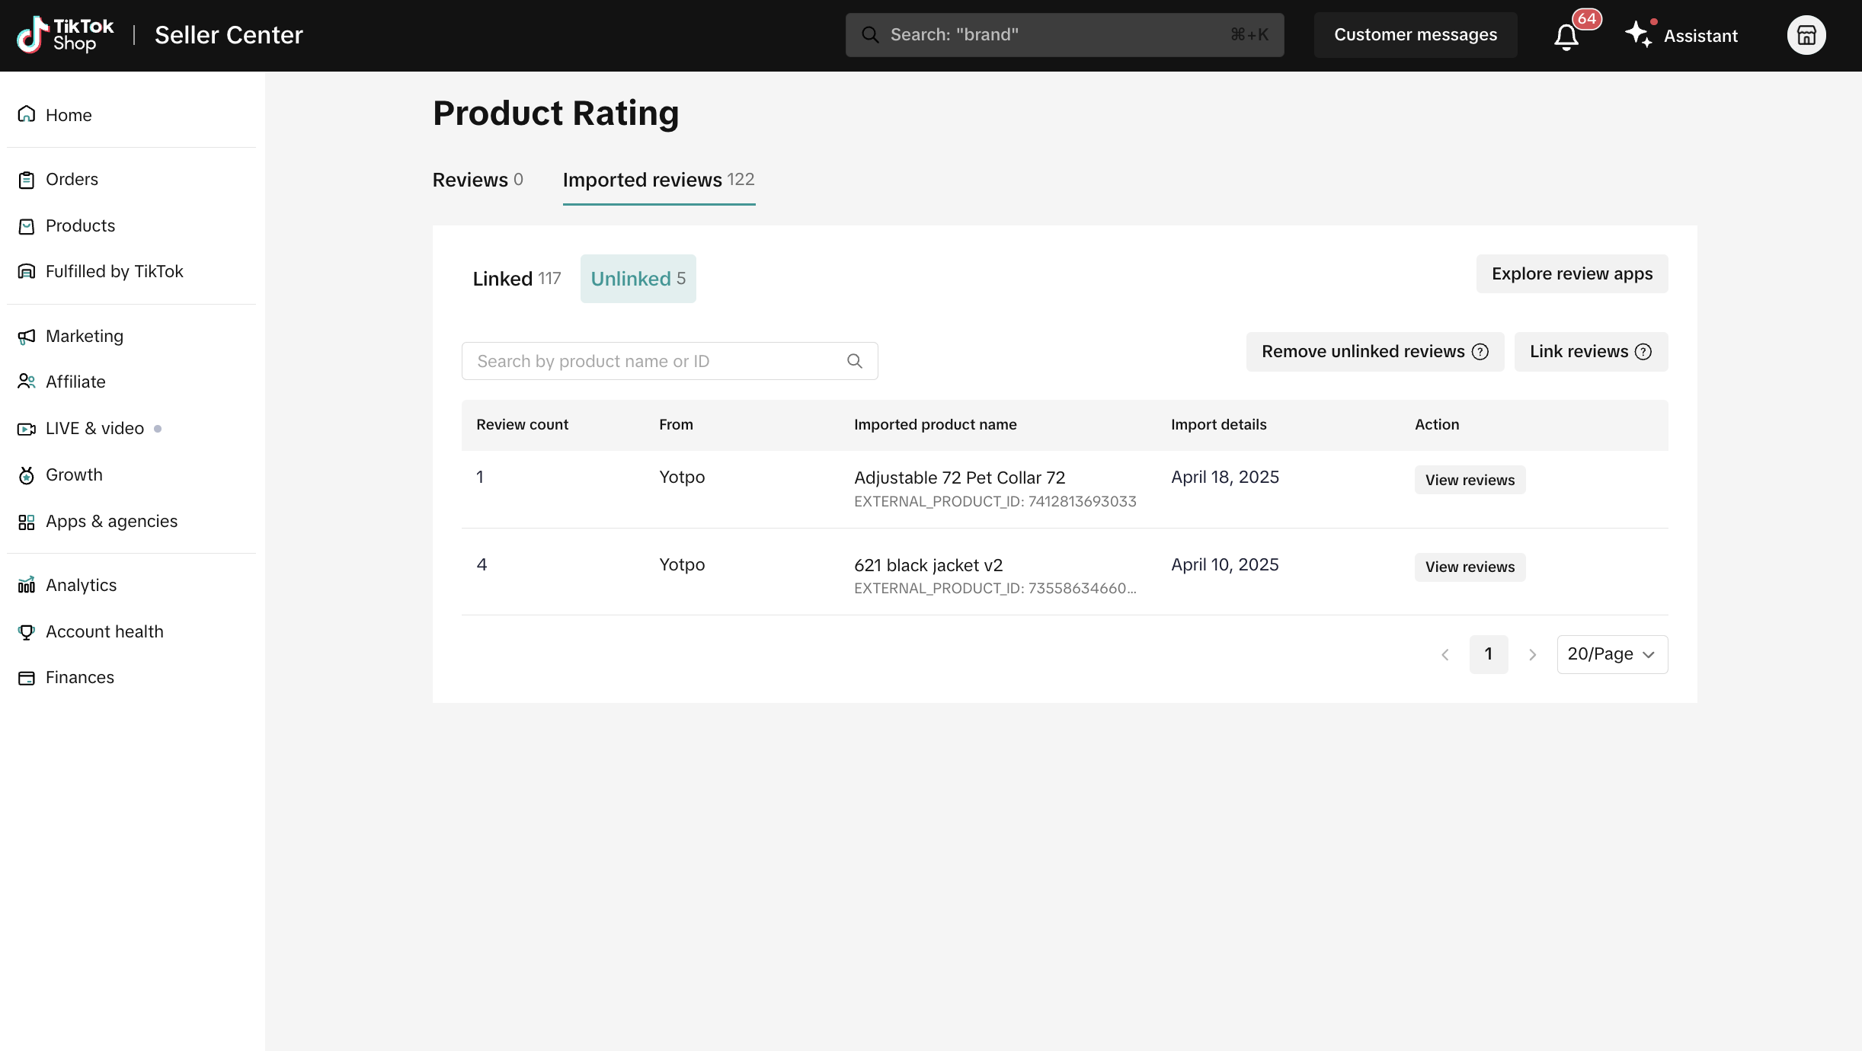The image size is (1862, 1051).
Task: Click help icon on Remove unlinked reviews
Action: (x=1480, y=352)
